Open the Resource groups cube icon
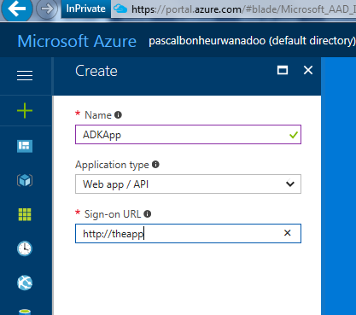Image resolution: width=356 pixels, height=315 pixels. point(25,180)
